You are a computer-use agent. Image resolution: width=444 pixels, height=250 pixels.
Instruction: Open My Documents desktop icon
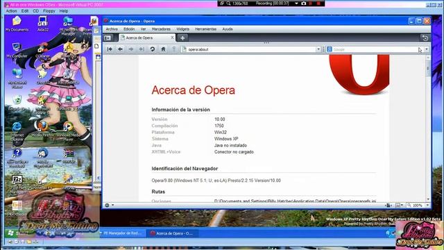pos(17,24)
